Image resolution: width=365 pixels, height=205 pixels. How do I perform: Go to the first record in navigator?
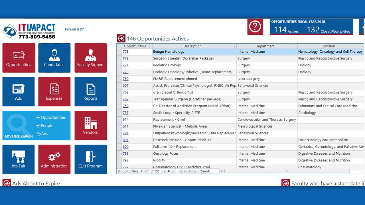[x=141, y=171]
